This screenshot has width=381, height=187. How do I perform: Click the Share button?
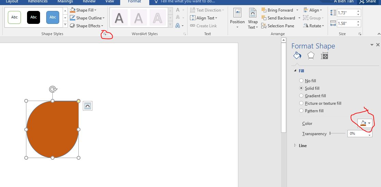pyautogui.click(x=368, y=1)
